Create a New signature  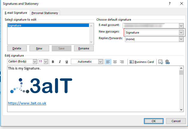click(39, 48)
